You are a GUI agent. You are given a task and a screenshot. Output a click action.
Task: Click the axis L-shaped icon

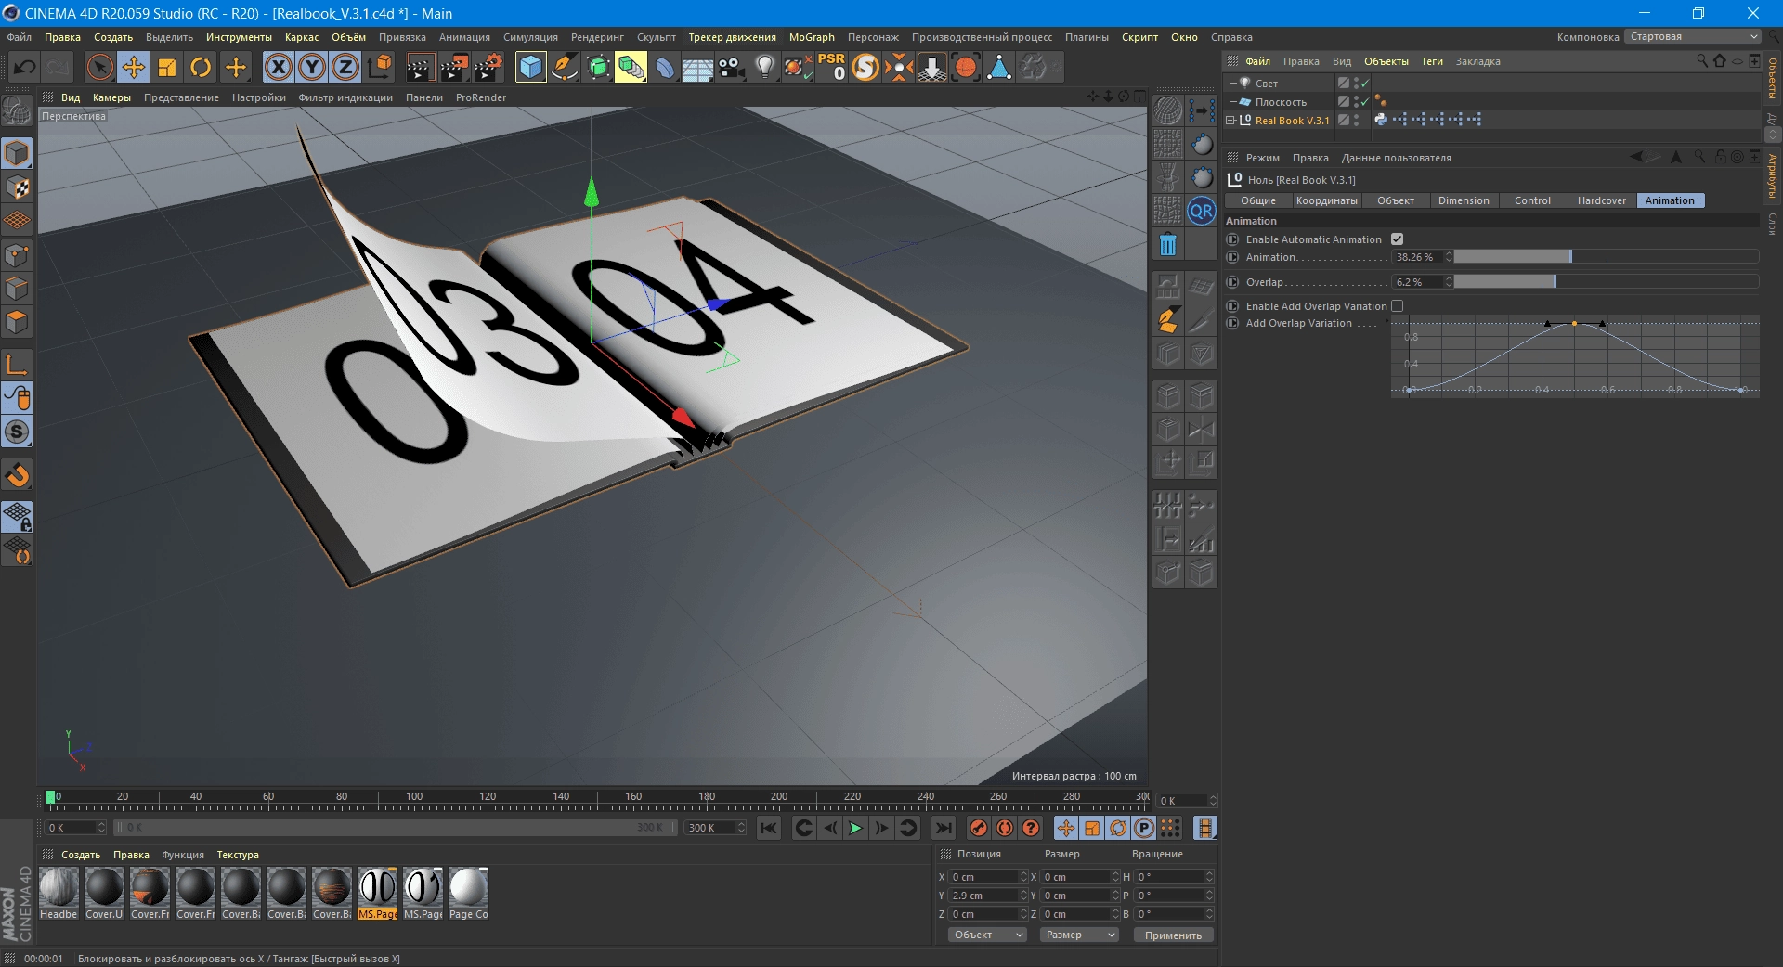[x=17, y=364]
